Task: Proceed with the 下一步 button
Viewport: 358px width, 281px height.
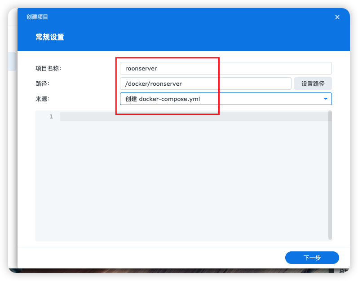Action: point(312,258)
